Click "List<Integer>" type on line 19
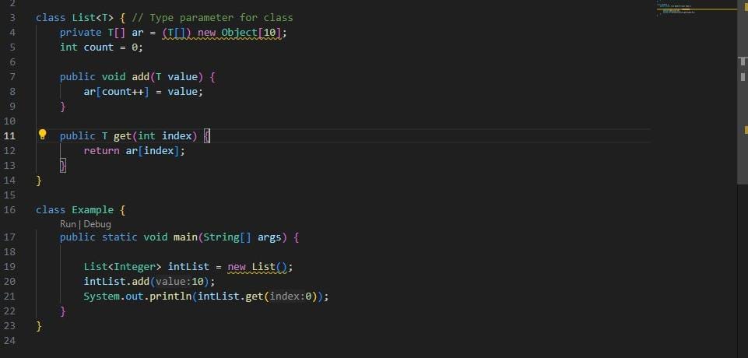 click(x=123, y=266)
